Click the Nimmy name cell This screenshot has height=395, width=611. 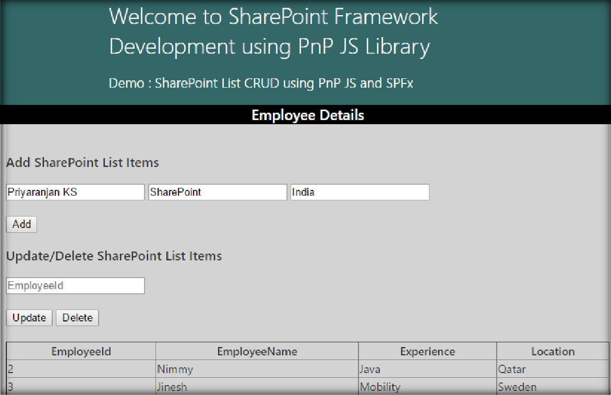(x=257, y=369)
